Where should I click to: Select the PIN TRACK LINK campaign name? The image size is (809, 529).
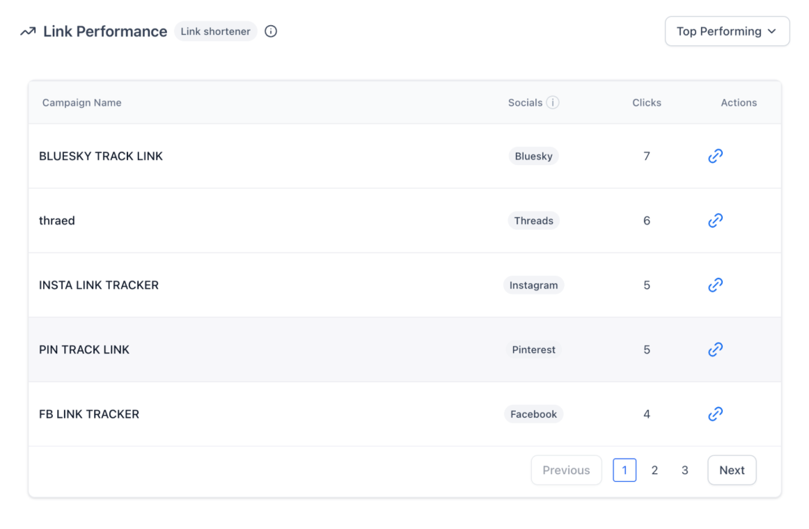pos(84,349)
